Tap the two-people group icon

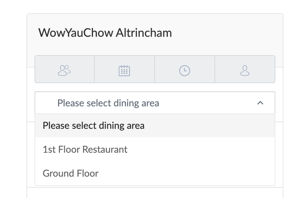pos(64,70)
